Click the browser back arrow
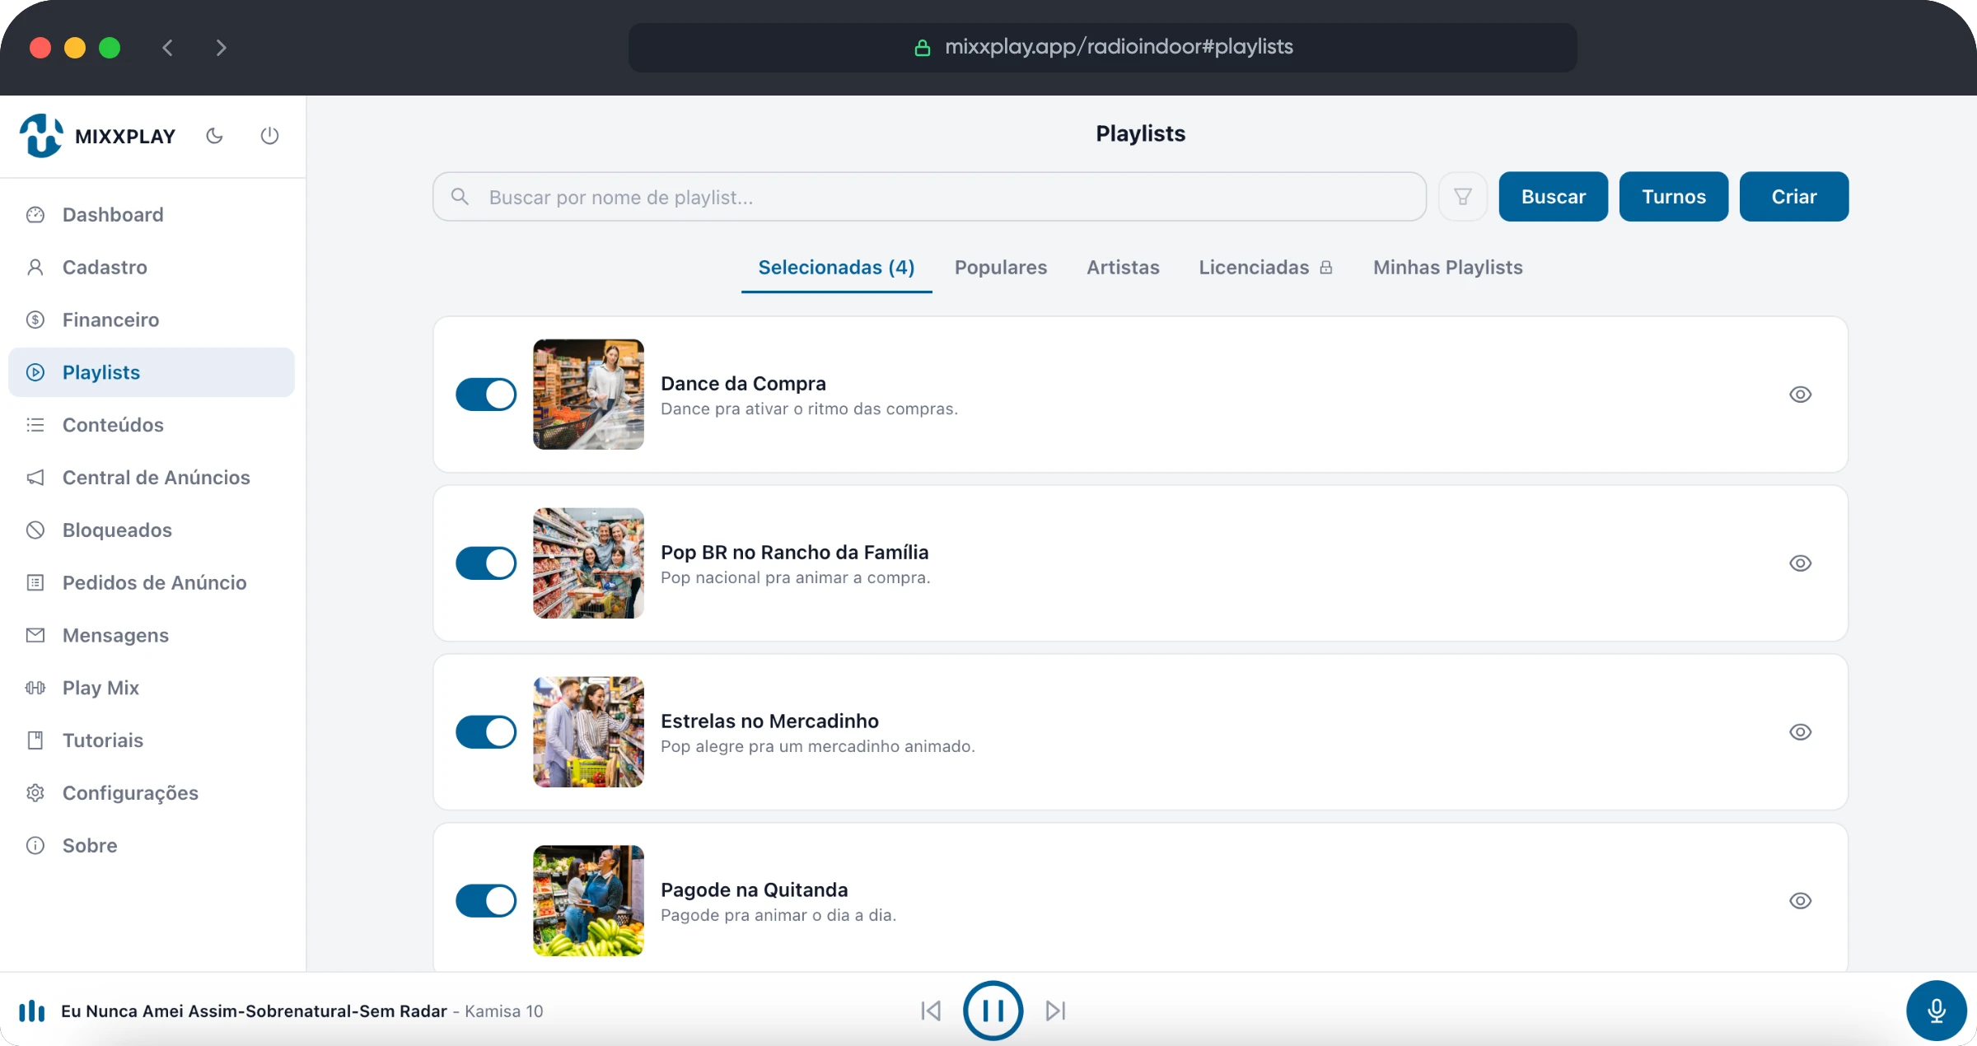 (x=167, y=48)
